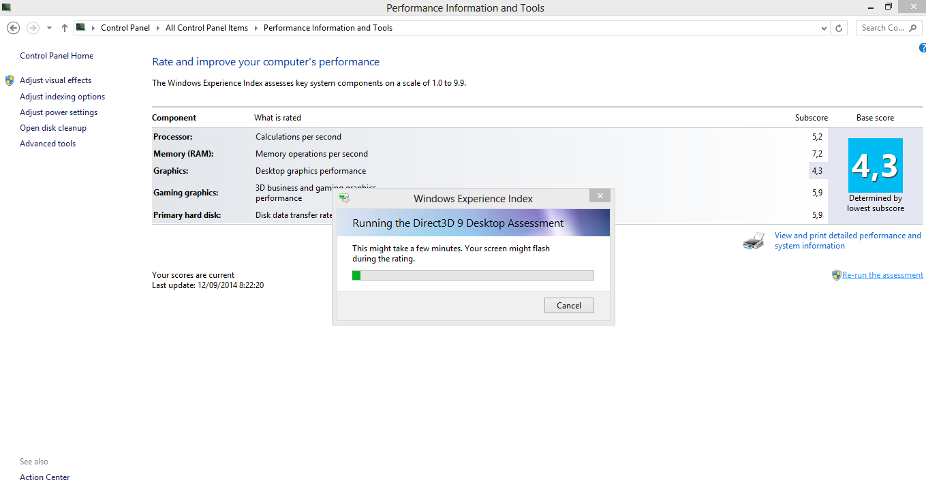
Task: Click Desktop graphics performance text
Action: pyautogui.click(x=311, y=171)
